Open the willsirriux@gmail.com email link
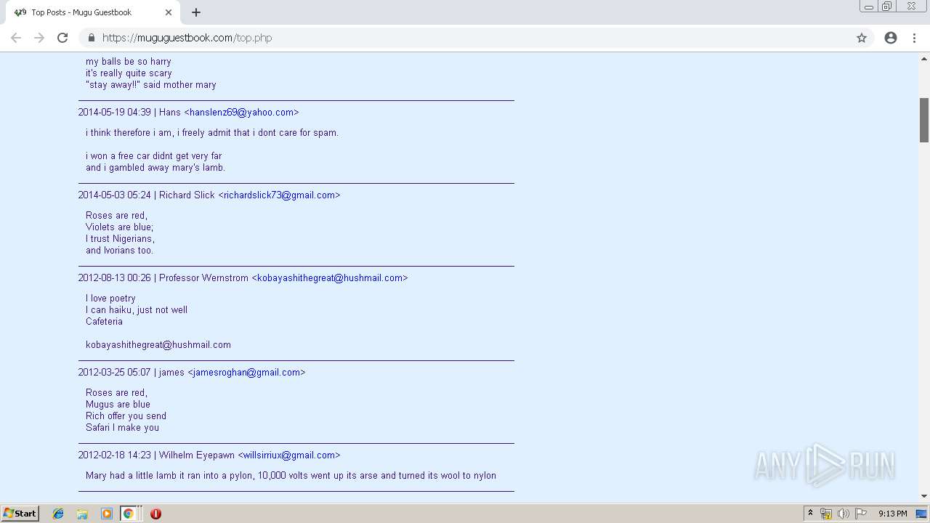Screen dimensions: 930x523 [289, 455]
